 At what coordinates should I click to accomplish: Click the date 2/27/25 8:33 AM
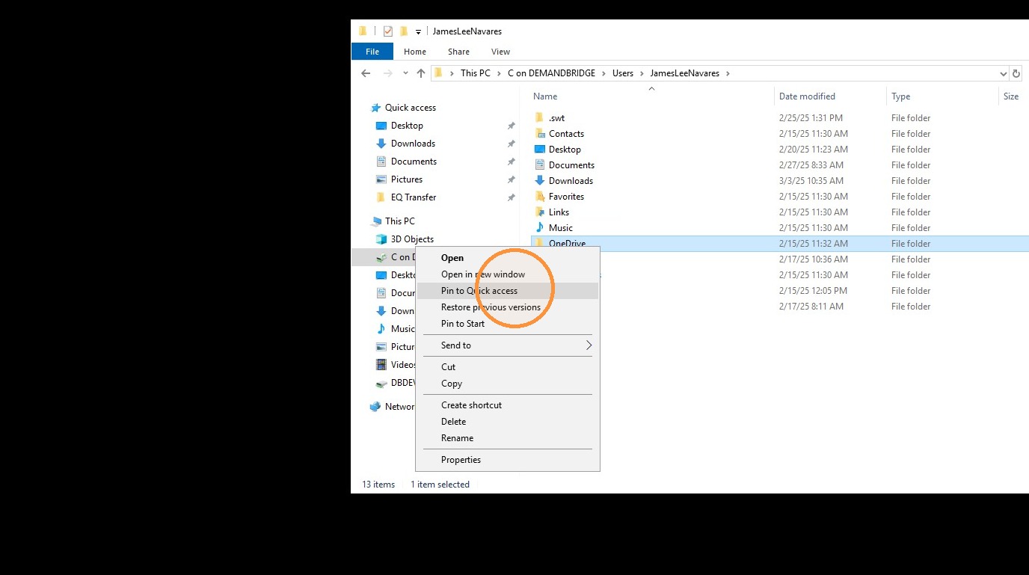coord(811,165)
